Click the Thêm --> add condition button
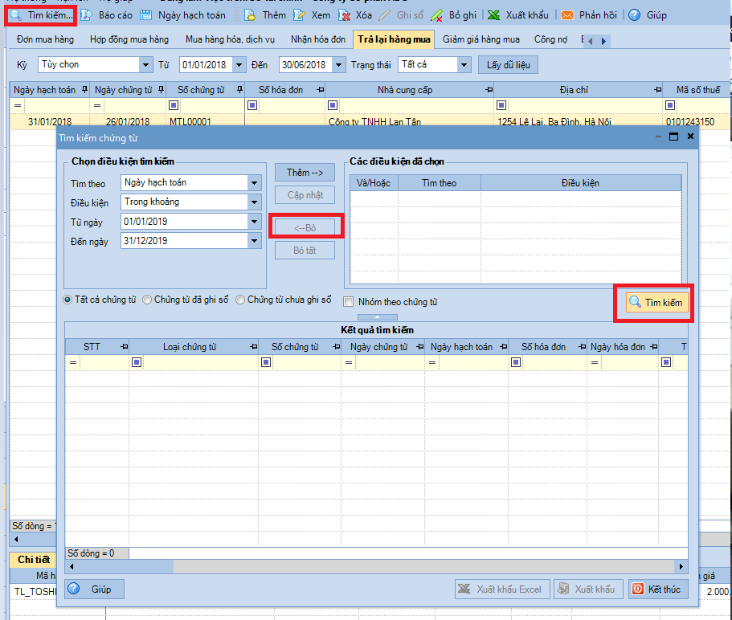 305,173
